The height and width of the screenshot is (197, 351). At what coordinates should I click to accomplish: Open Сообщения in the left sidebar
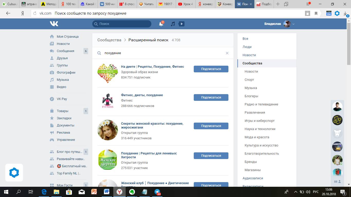pos(65,51)
